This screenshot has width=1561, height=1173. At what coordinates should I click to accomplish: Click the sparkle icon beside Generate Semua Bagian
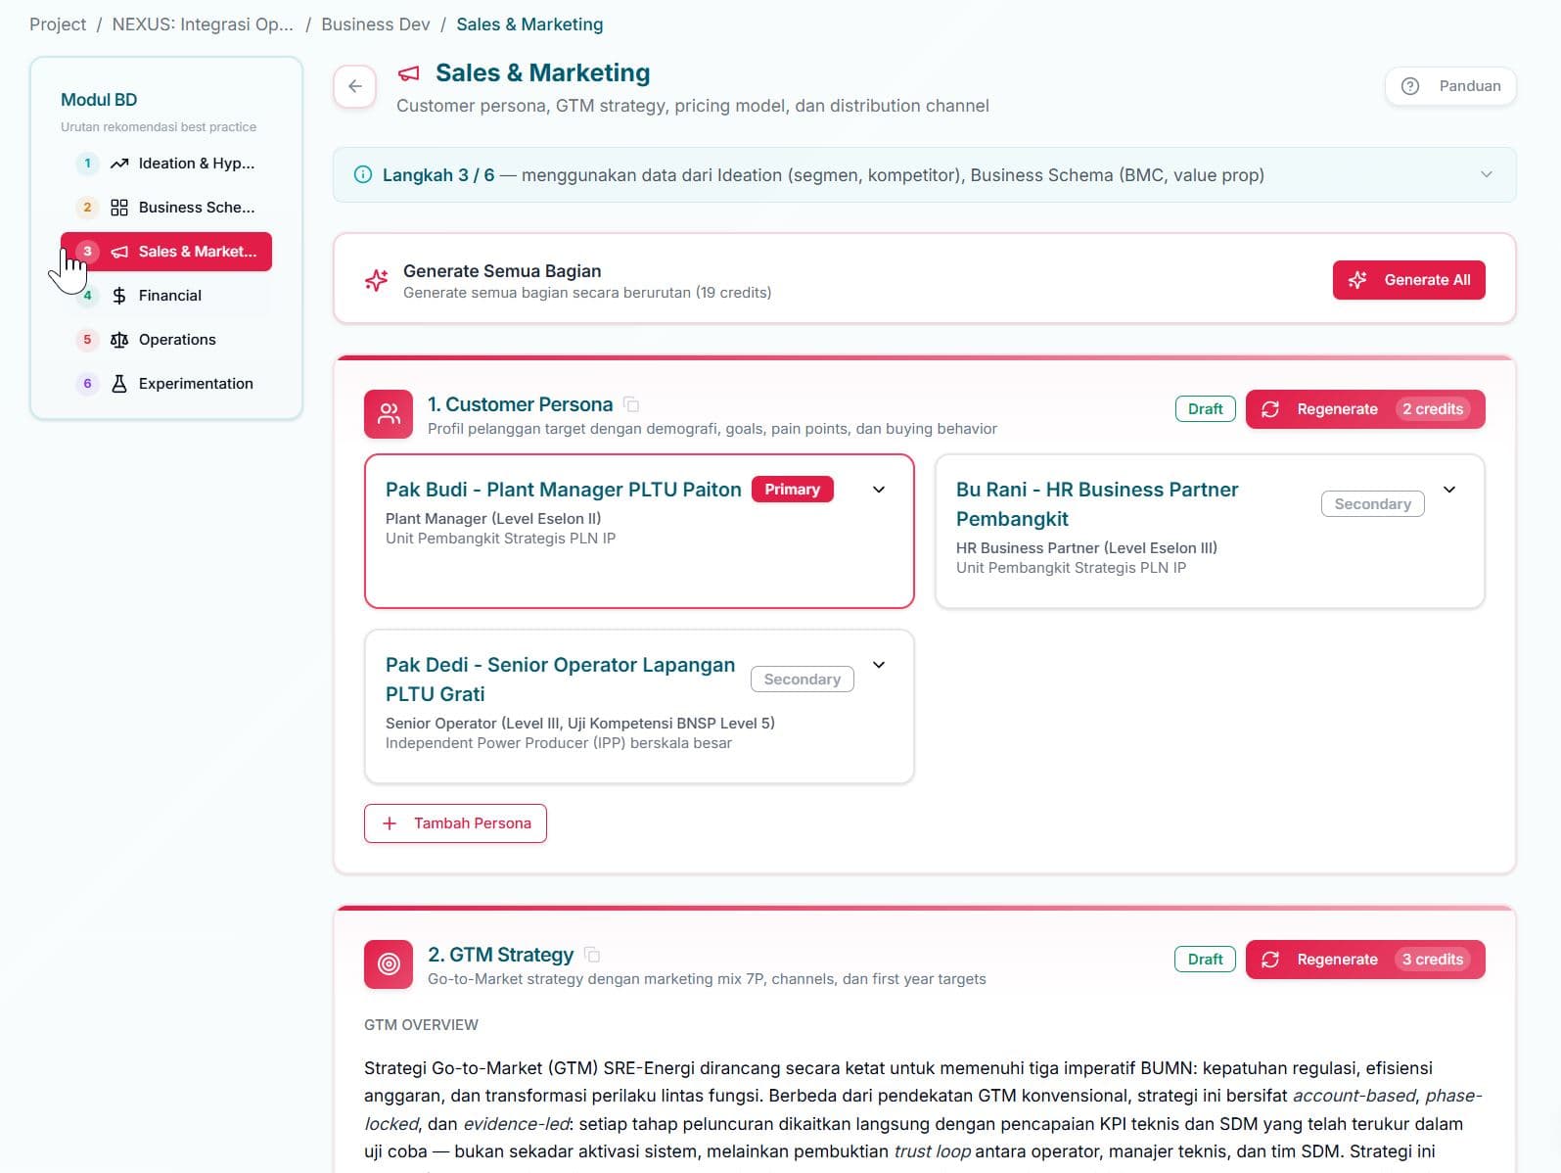[x=376, y=280]
